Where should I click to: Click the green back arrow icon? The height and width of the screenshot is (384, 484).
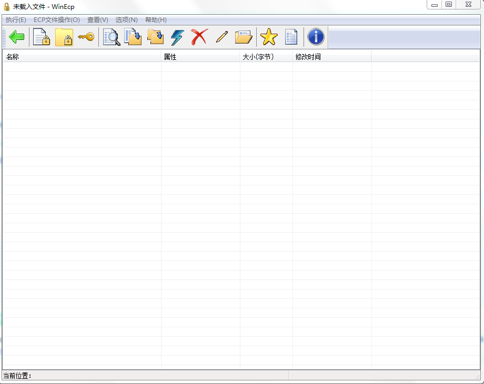point(17,37)
